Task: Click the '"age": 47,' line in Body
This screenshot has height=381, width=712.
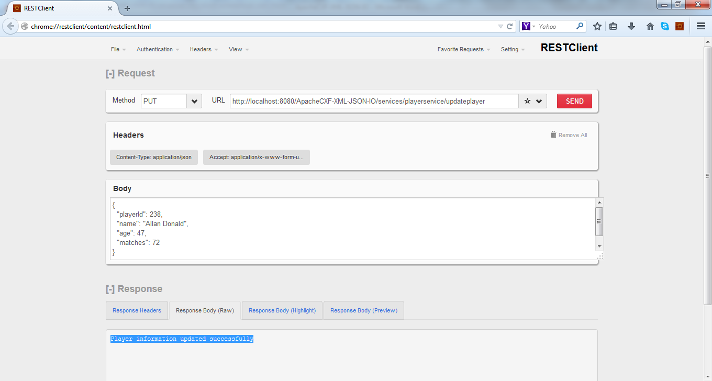Action: (x=131, y=233)
